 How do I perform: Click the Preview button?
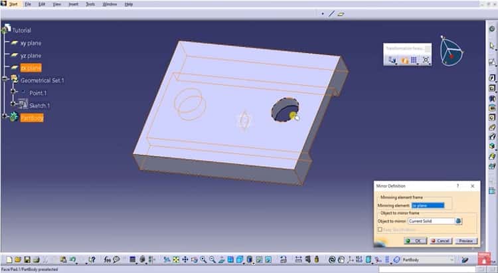pos(465,240)
